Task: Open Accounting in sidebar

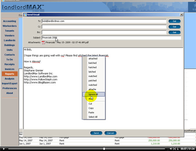Action: (x=9, y=21)
